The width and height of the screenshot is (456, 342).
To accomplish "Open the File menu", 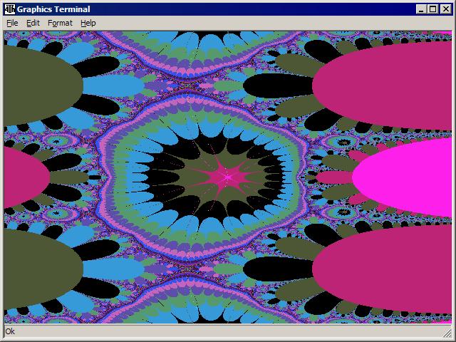I will pyautogui.click(x=12, y=23).
